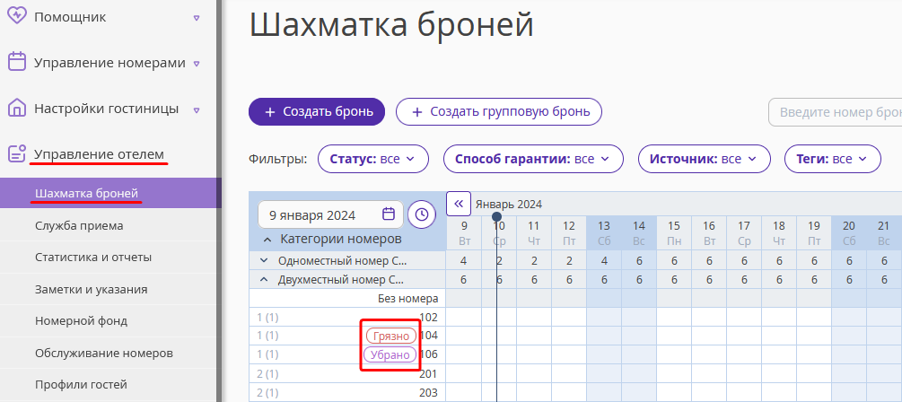
Task: Open the Источник filter dropdown
Action: point(705,159)
